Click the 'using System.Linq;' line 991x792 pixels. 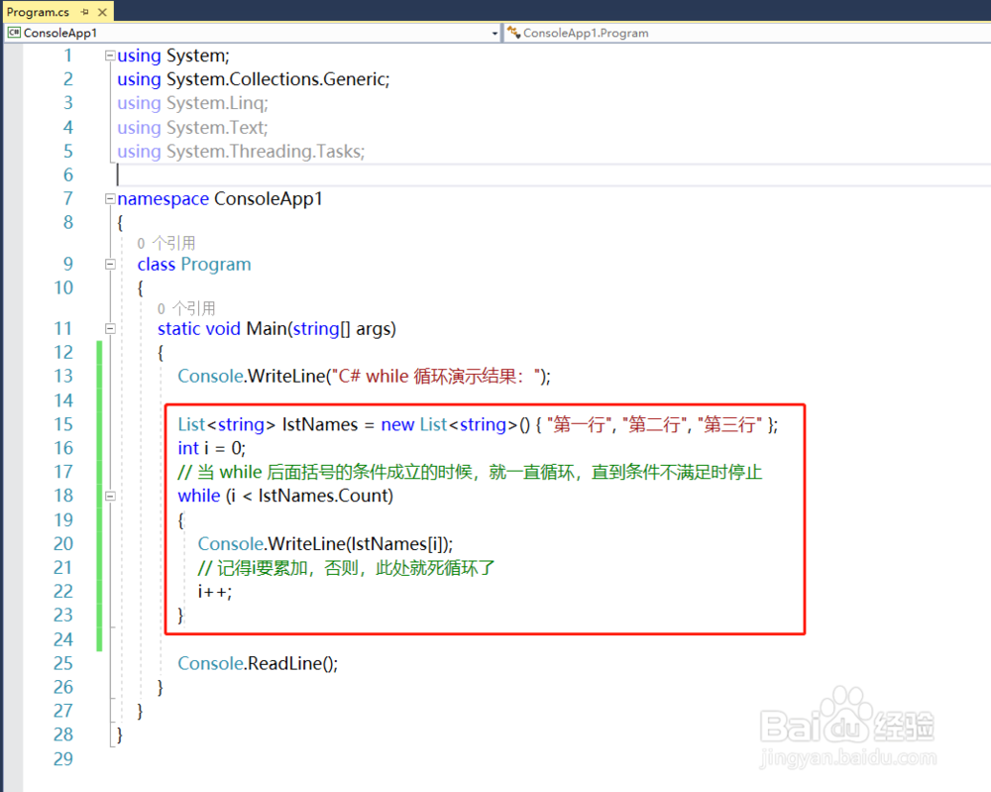193,103
